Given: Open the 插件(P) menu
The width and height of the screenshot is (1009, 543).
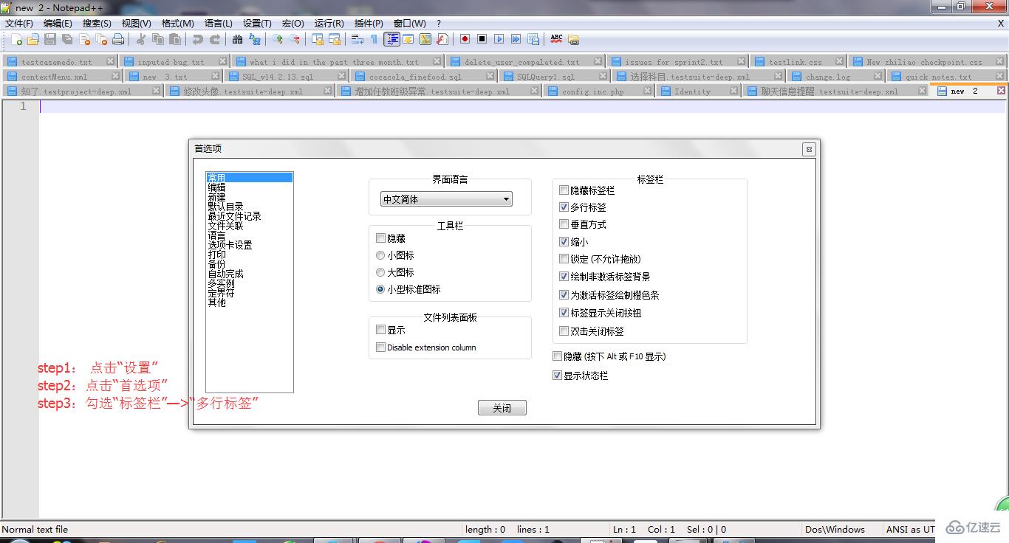Looking at the screenshot, I should click(x=369, y=24).
